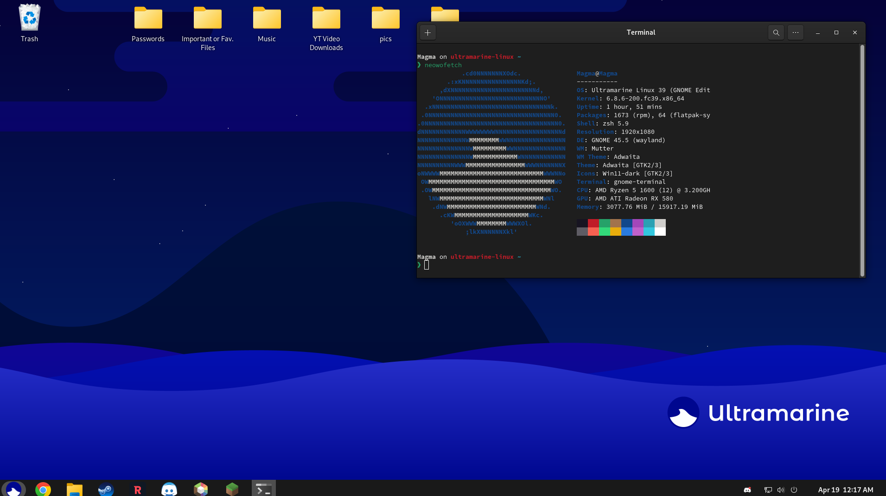Click the wired network tray icon
The width and height of the screenshot is (886, 496).
click(x=768, y=490)
